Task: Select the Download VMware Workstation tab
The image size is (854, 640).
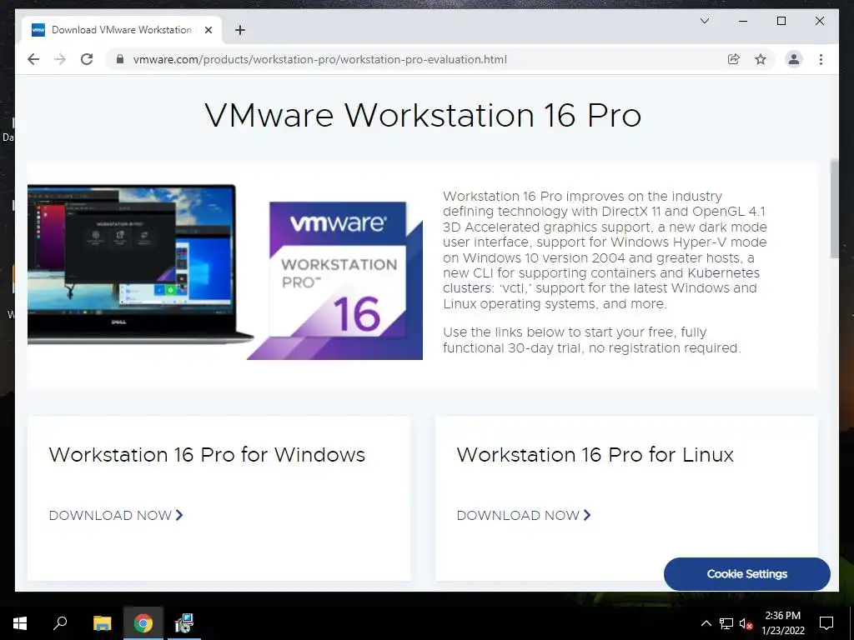Action: click(x=122, y=30)
